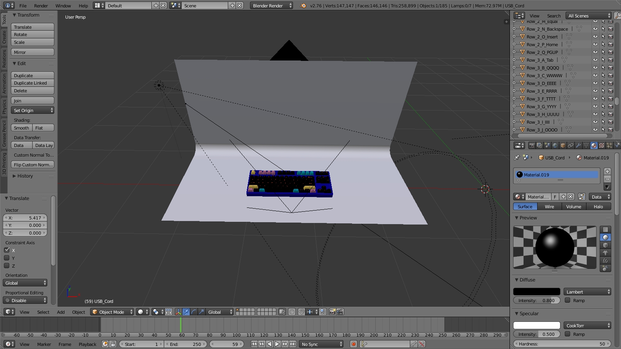This screenshot has width=621, height=349.
Task: Select the cube preview type
Action: click(x=605, y=245)
